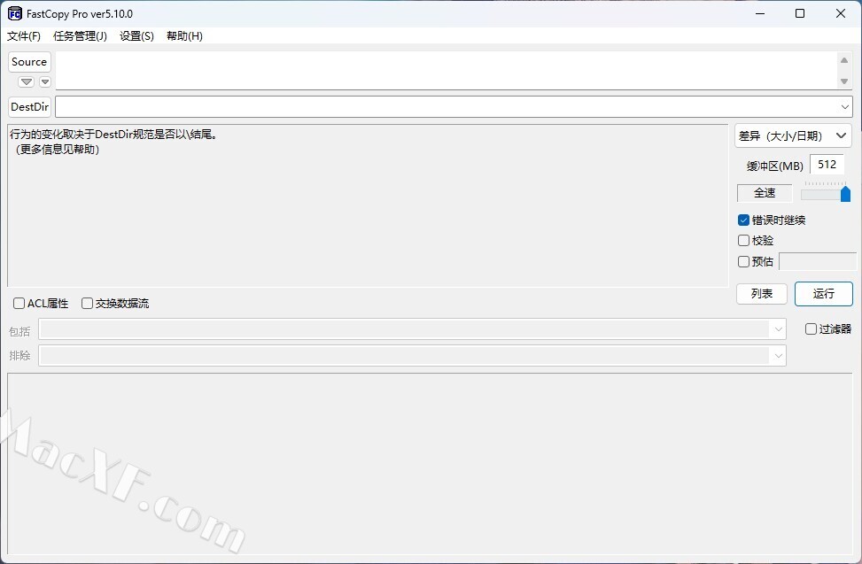Viewport: 862px width, 564px height.
Task: Click the Source button
Action: [x=29, y=62]
